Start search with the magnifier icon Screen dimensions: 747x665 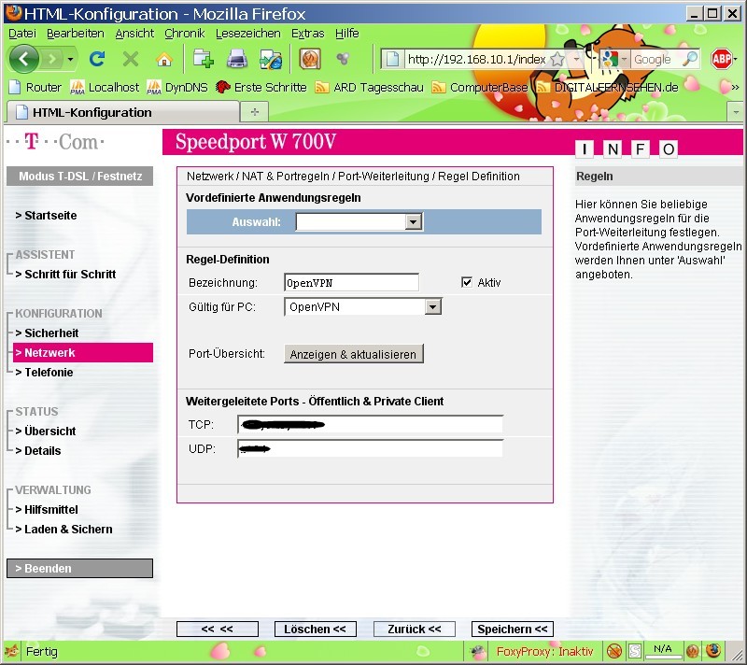690,59
